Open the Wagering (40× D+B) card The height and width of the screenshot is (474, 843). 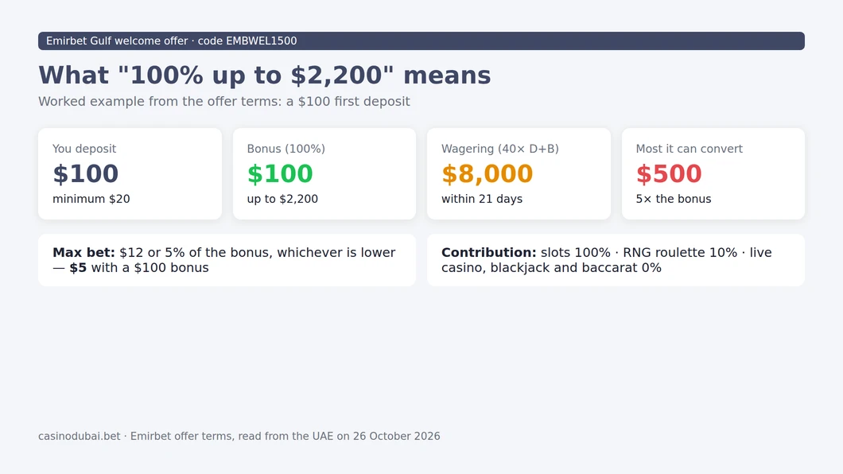point(519,173)
